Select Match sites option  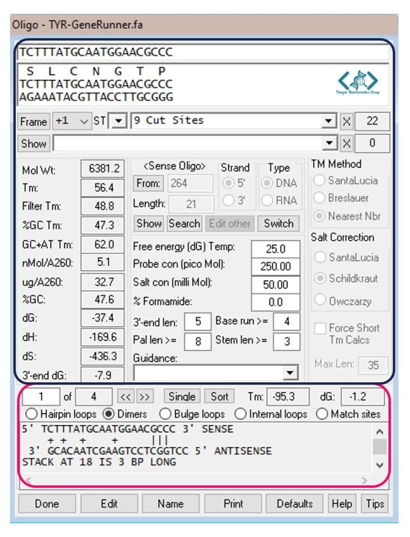[322, 414]
